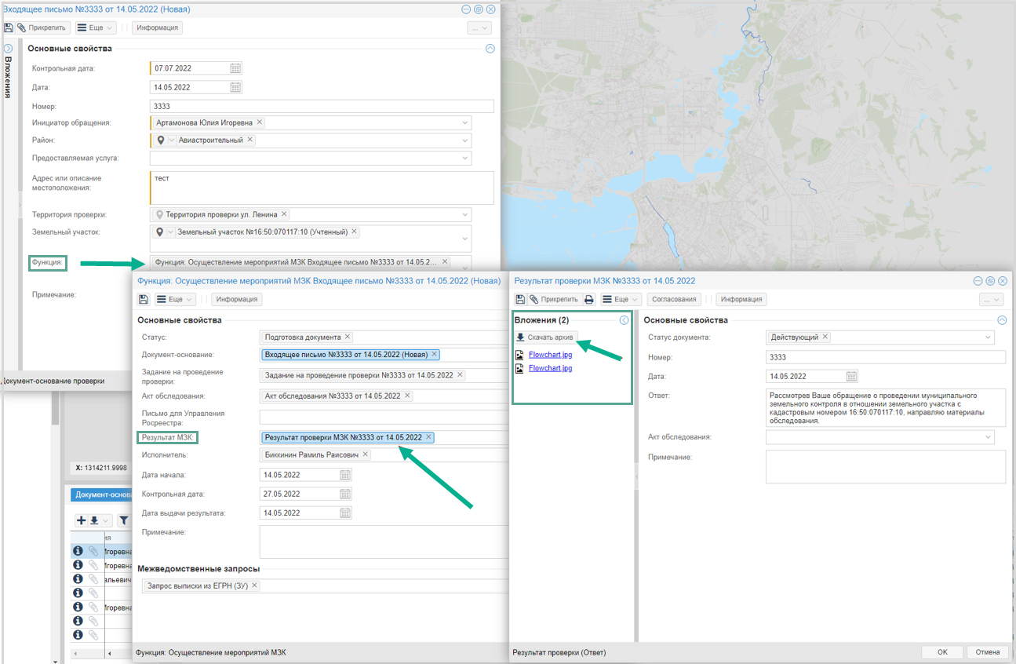Remove the Артамонова Юлия Игоревна tag
1016x664 pixels.
coord(260,122)
